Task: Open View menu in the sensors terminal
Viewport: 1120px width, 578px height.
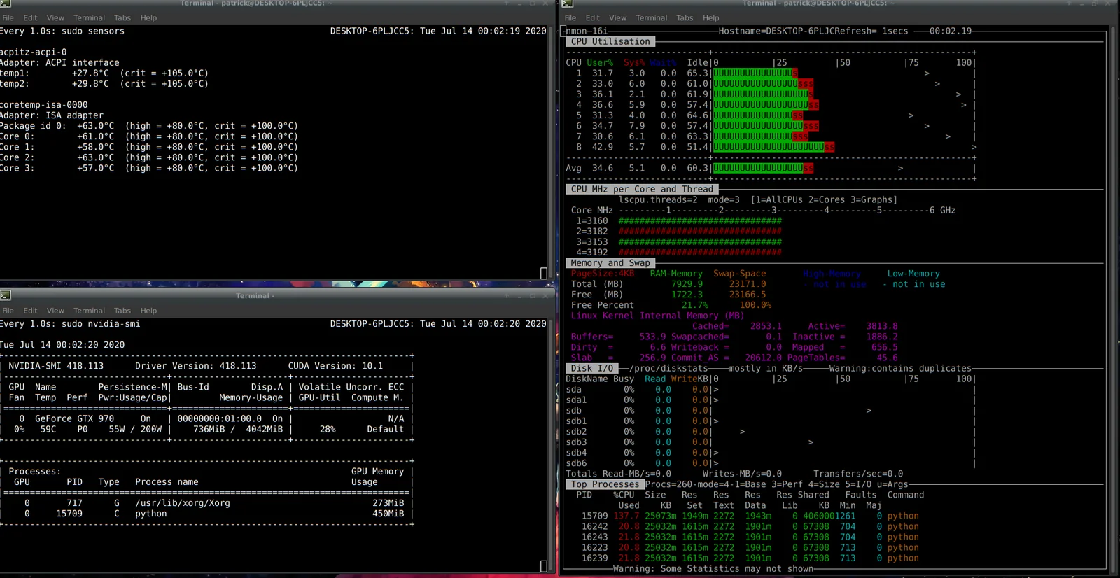Action: [55, 18]
